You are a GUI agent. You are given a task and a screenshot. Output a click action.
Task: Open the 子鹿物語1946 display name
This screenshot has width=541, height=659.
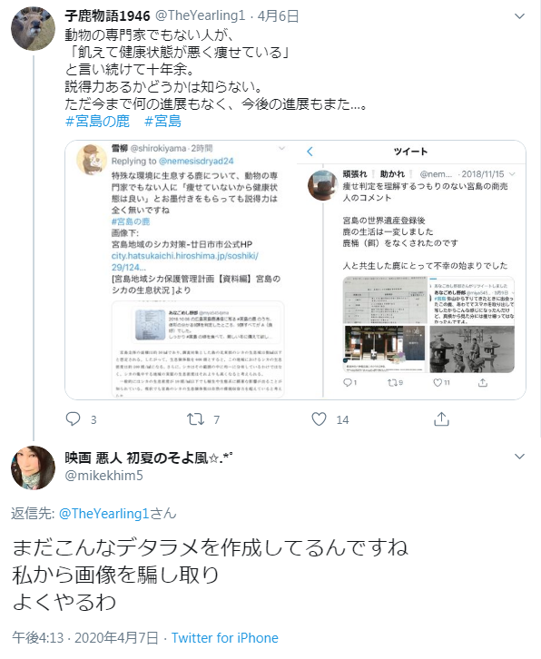pos(108,16)
